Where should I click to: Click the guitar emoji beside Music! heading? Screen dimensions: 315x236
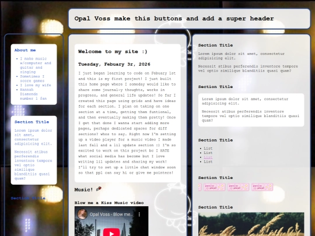coord(99,189)
